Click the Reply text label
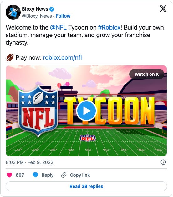The width and height of the screenshot is (173, 197). (48, 175)
